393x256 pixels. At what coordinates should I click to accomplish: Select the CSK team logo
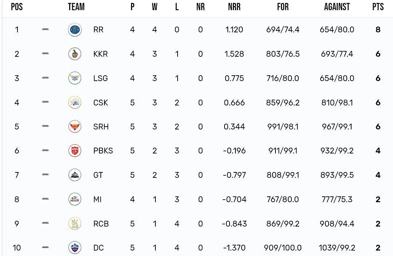pyautogui.click(x=75, y=103)
